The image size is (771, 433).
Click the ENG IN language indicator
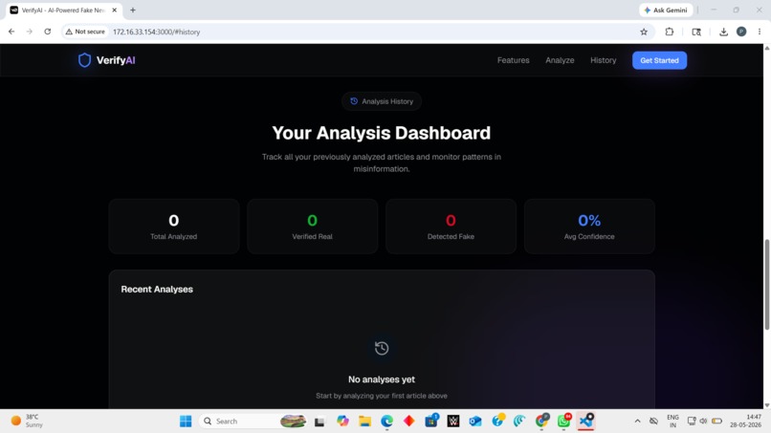672,422
